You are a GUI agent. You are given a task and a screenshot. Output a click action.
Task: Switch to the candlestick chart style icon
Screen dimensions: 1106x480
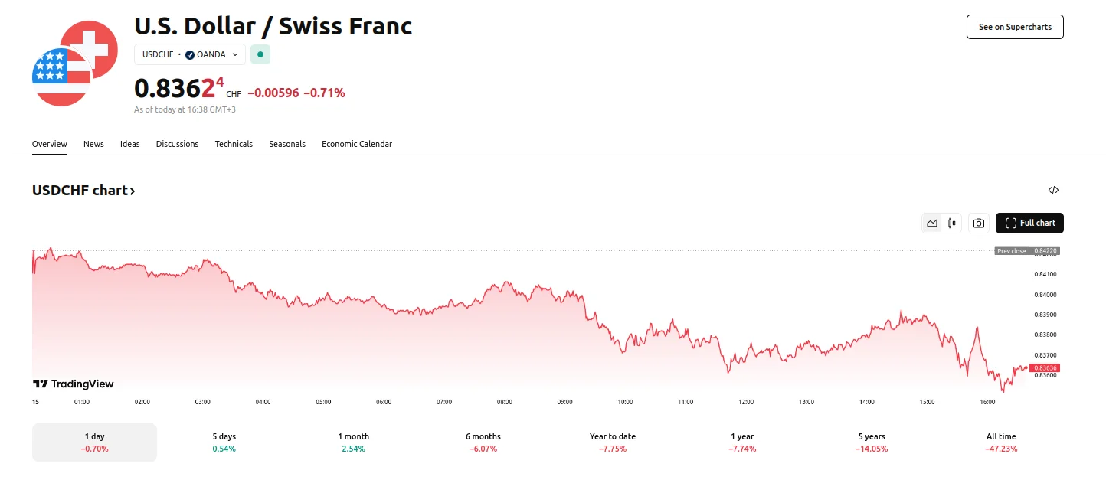pyautogui.click(x=952, y=224)
